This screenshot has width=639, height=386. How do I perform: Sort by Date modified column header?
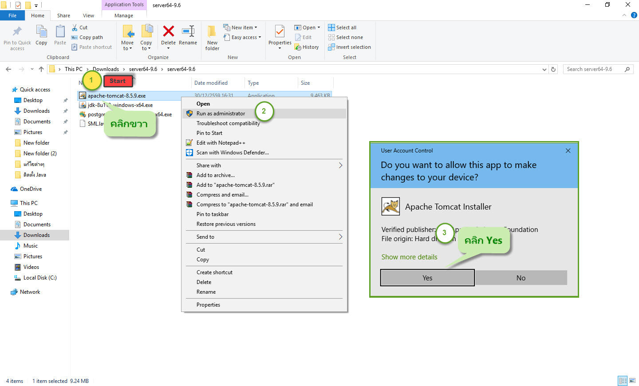[x=211, y=83]
